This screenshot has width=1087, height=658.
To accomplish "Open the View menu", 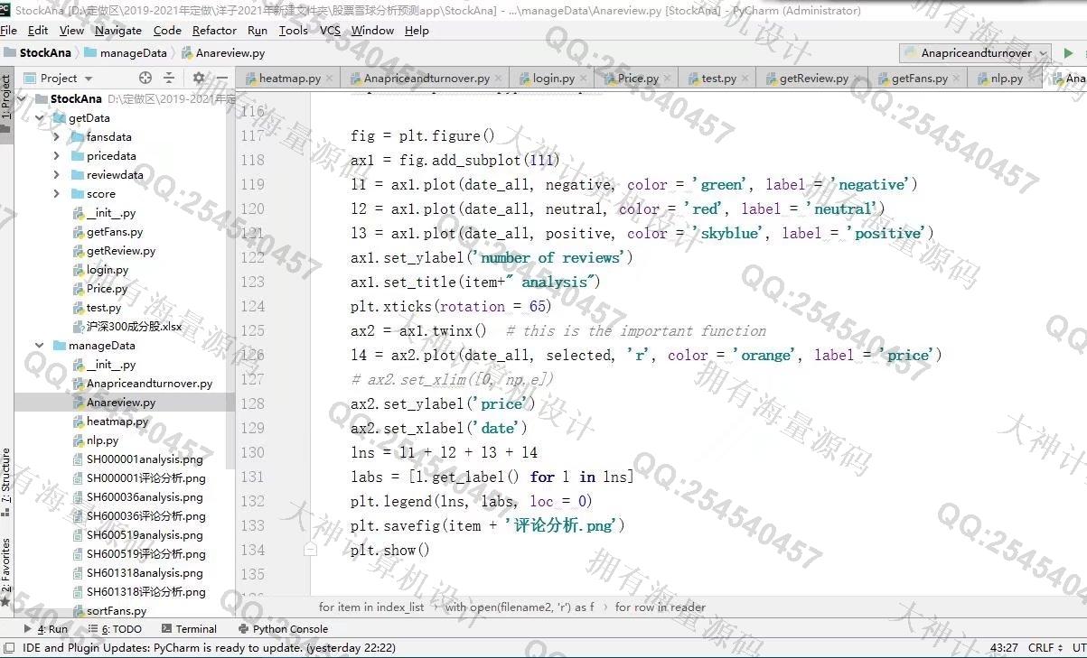I will coord(71,30).
